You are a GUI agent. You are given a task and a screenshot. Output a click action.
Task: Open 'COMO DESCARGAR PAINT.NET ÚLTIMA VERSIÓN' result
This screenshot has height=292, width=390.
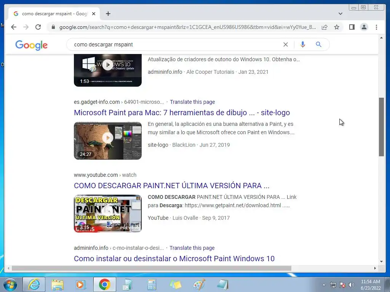tap(172, 186)
